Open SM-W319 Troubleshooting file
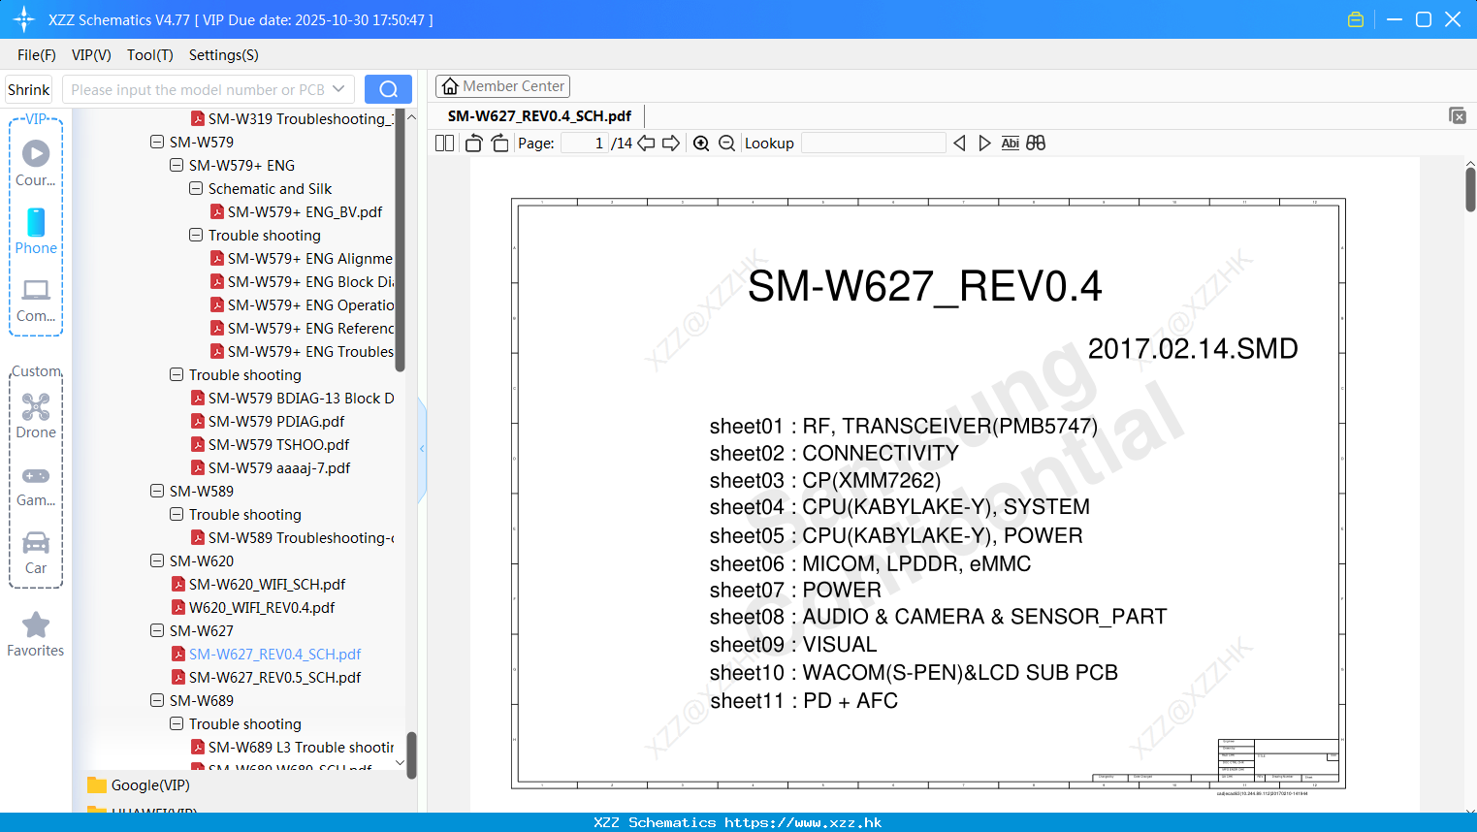 click(x=301, y=118)
